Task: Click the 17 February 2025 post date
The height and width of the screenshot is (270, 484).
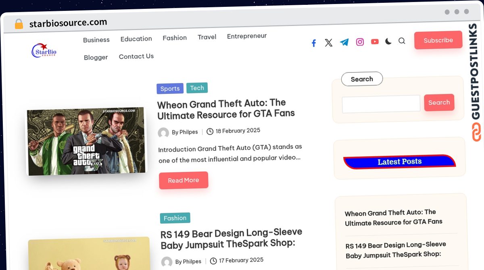Action: 241,260
